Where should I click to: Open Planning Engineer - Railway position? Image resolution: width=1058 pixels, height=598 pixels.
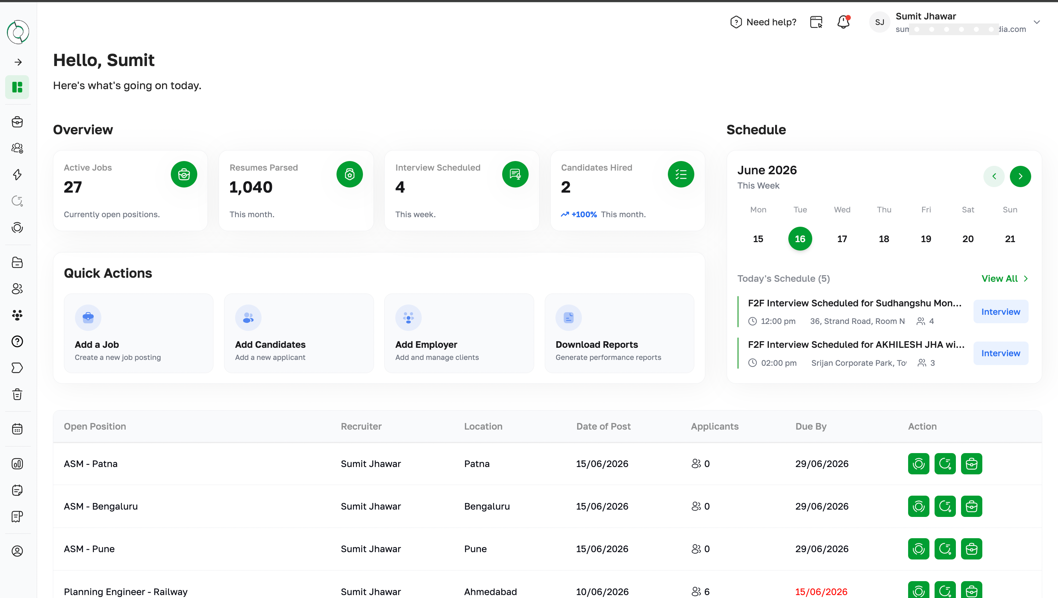click(x=125, y=592)
